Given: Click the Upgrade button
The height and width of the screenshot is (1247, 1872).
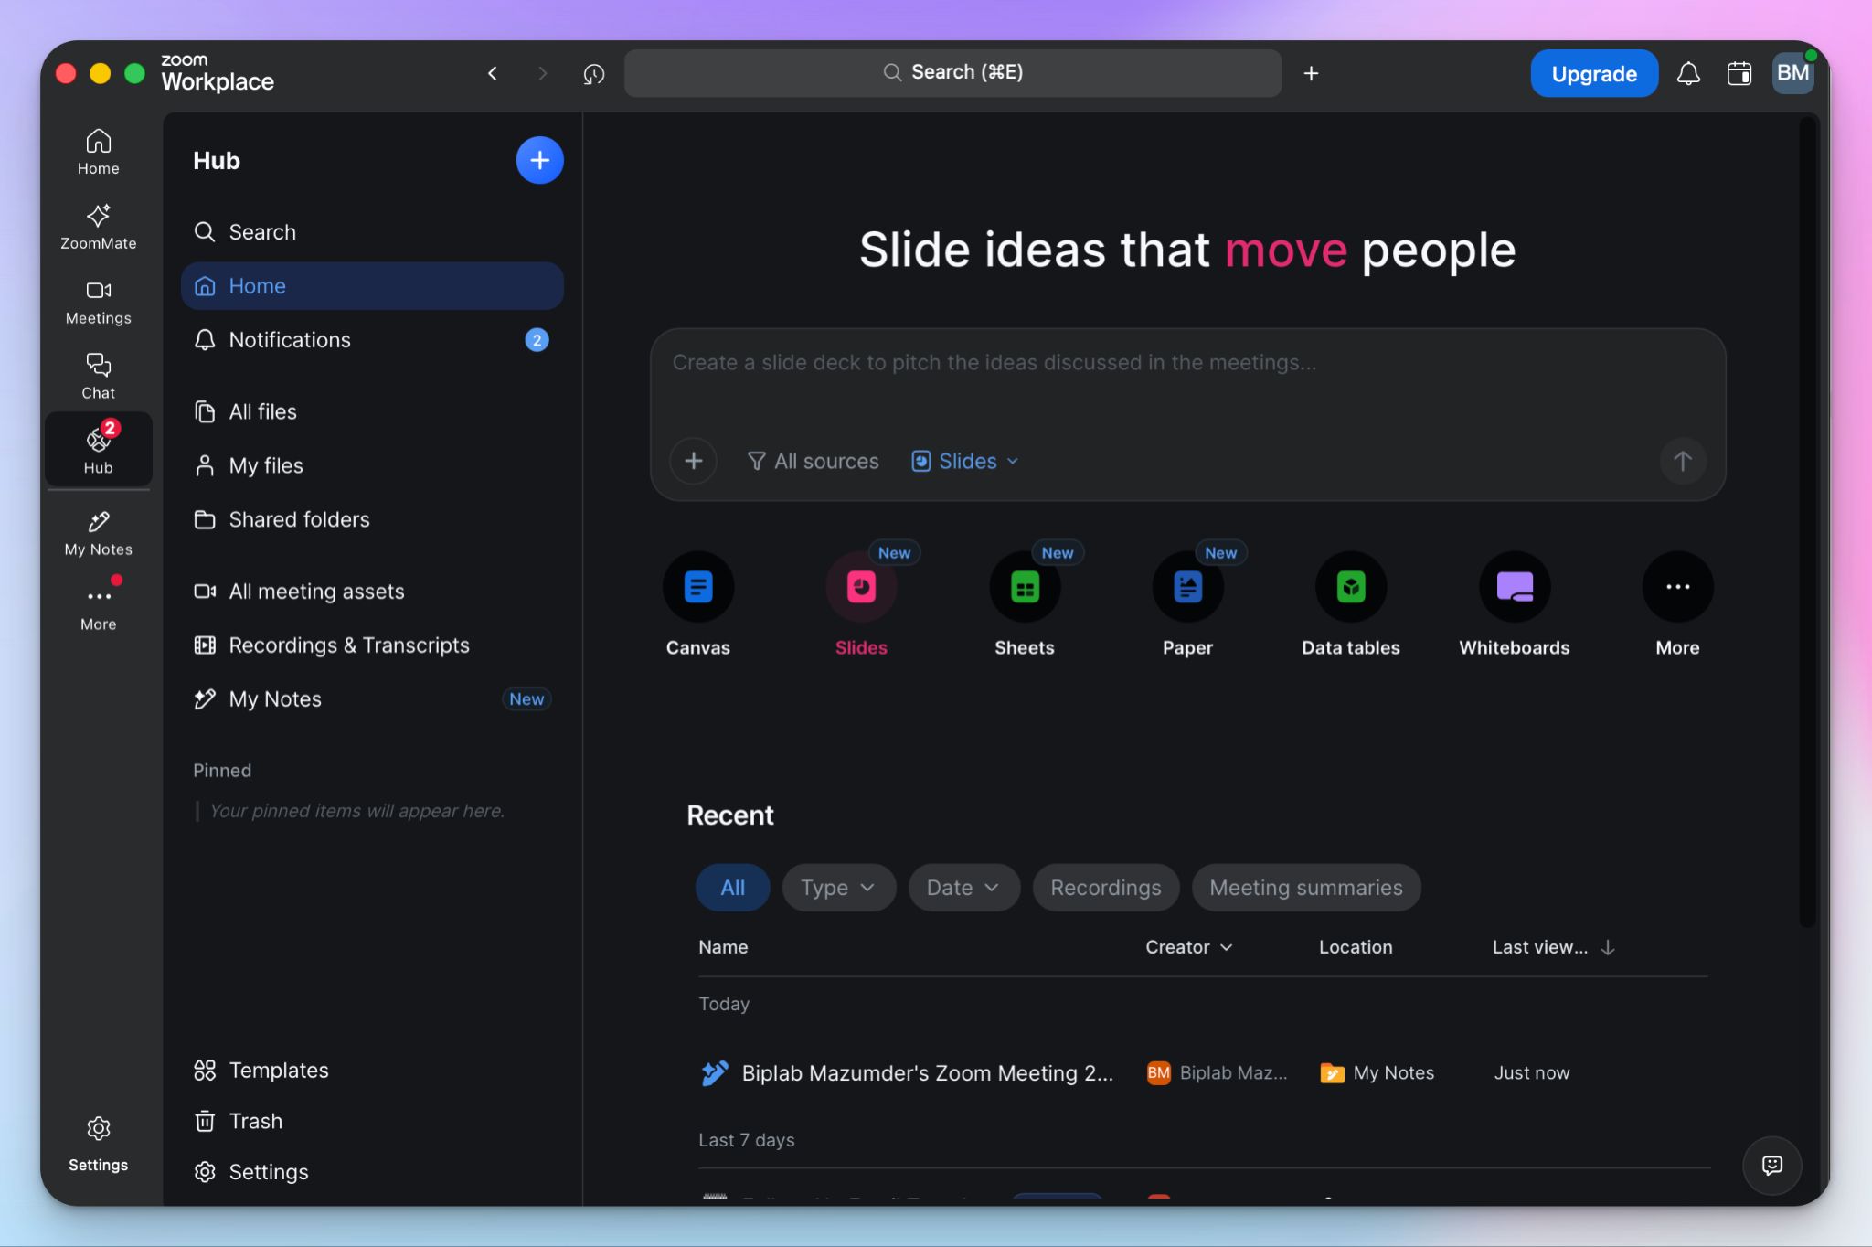Looking at the screenshot, I should click(1594, 73).
